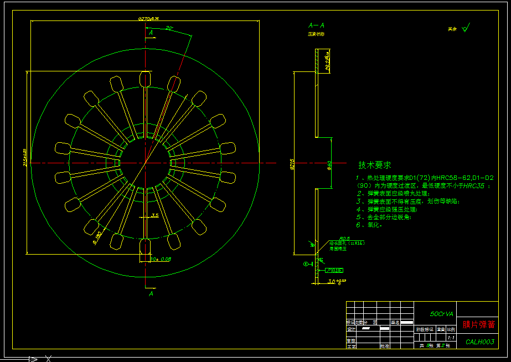Select requirement 3 about 压痕 defects
The image size is (511, 362).
click(407, 201)
